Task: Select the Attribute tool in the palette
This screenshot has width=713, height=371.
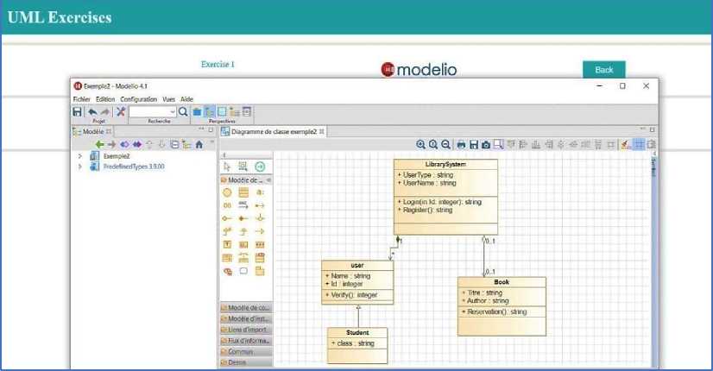Action: [x=260, y=192]
